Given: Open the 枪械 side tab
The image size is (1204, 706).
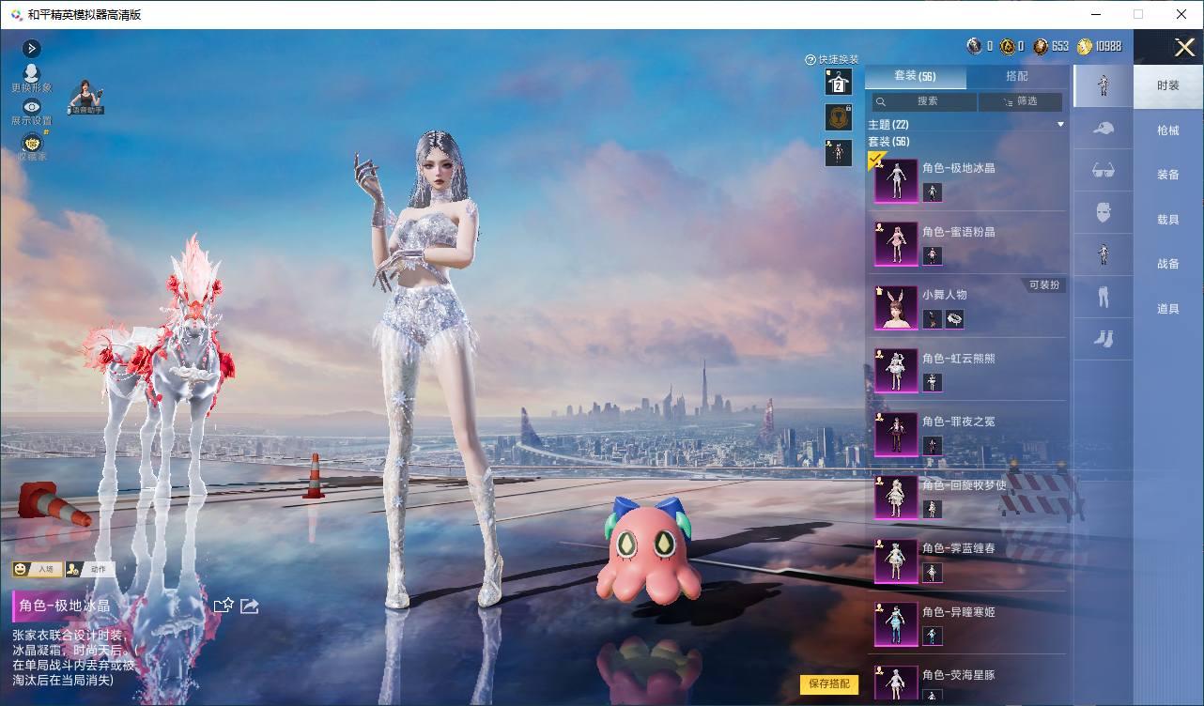Looking at the screenshot, I should (x=1168, y=130).
